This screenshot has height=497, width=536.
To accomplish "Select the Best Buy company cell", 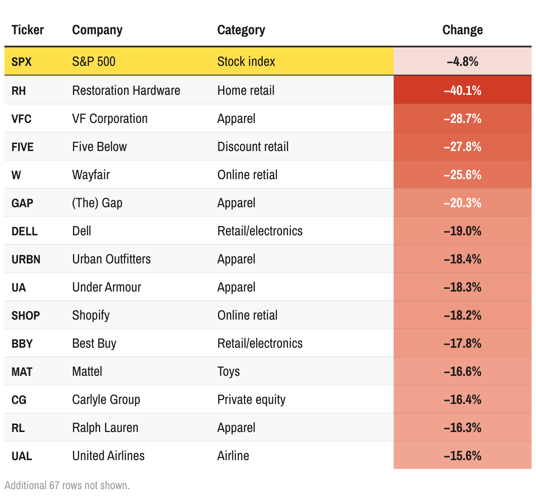I will click(x=94, y=343).
